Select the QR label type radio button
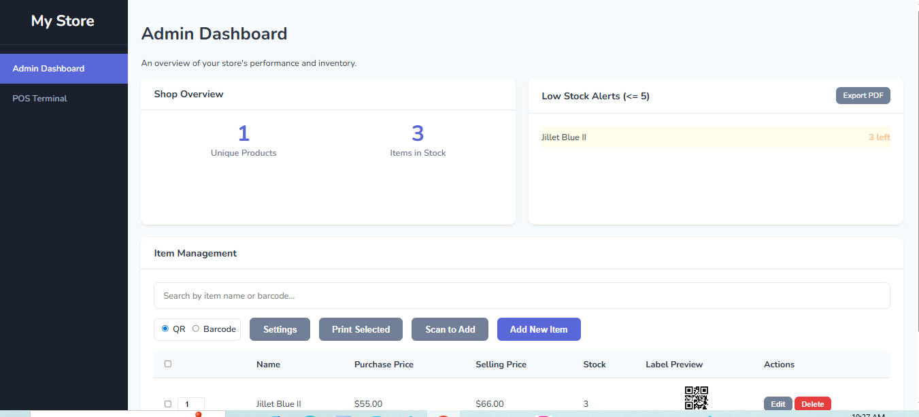The width and height of the screenshot is (919, 417). [x=165, y=329]
